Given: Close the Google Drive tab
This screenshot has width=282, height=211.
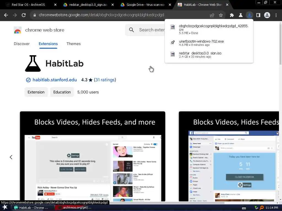Looking at the screenshot, I should 170,5.
